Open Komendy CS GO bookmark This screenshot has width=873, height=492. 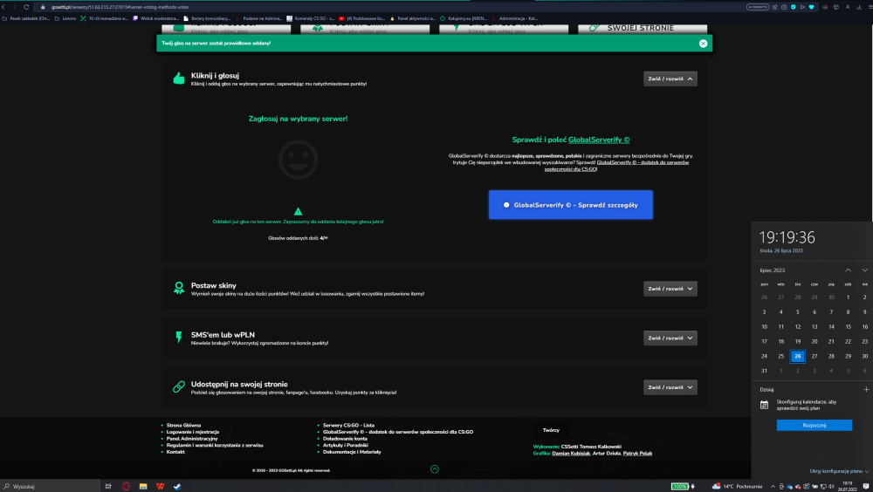(310, 18)
